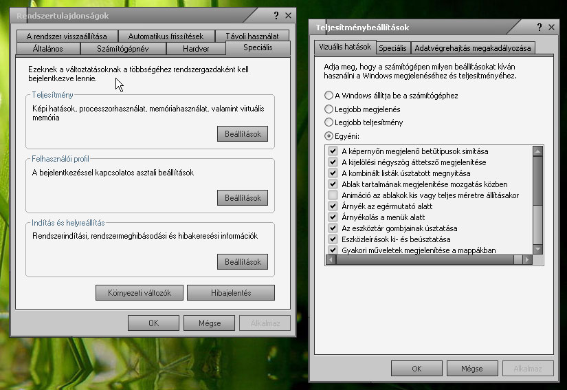This screenshot has height=390, width=567.
Task: Click right arrow of horizontal scrollbar
Action: point(526,259)
